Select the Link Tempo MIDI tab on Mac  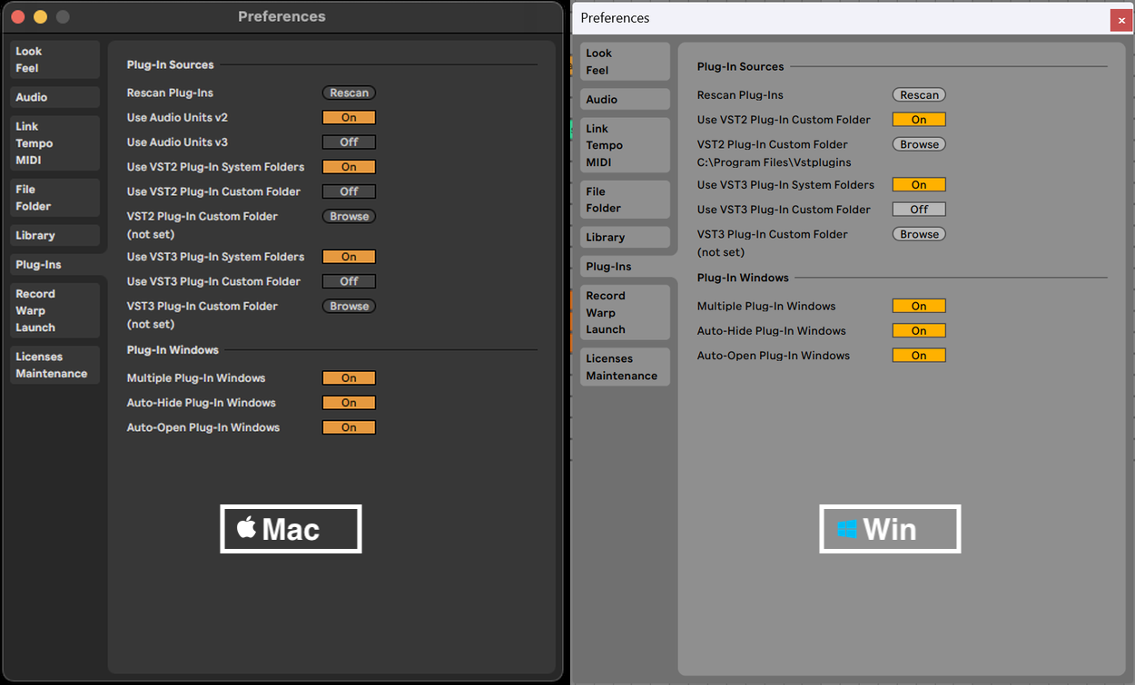click(x=54, y=143)
